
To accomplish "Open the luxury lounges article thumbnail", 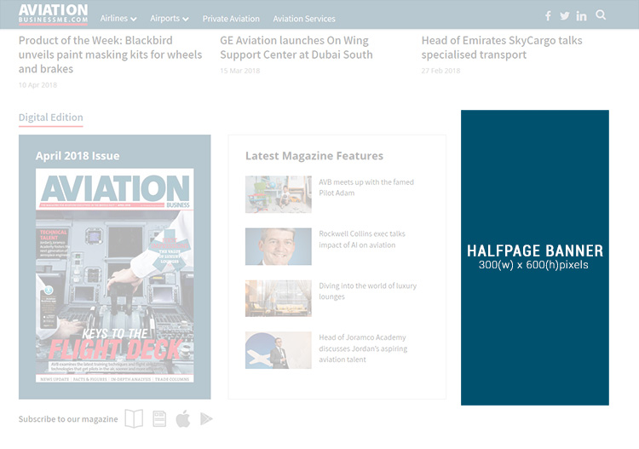I will pyautogui.click(x=279, y=298).
